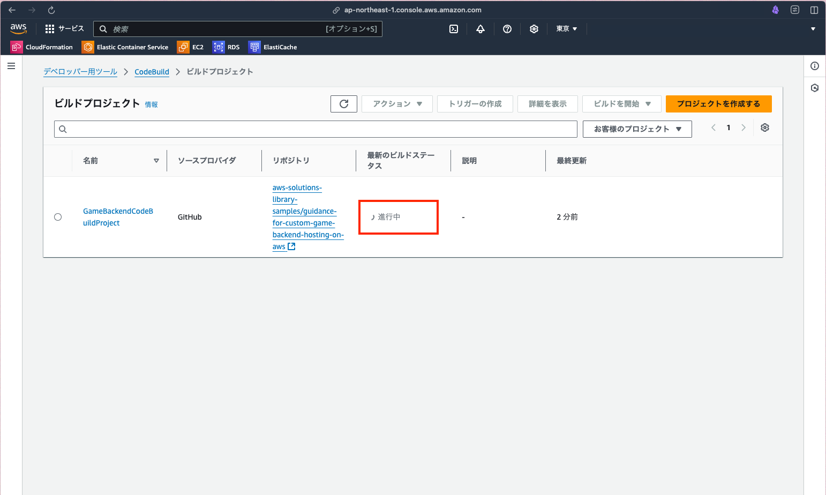Go to the previous page of projects
The width and height of the screenshot is (826, 495).
tap(714, 127)
